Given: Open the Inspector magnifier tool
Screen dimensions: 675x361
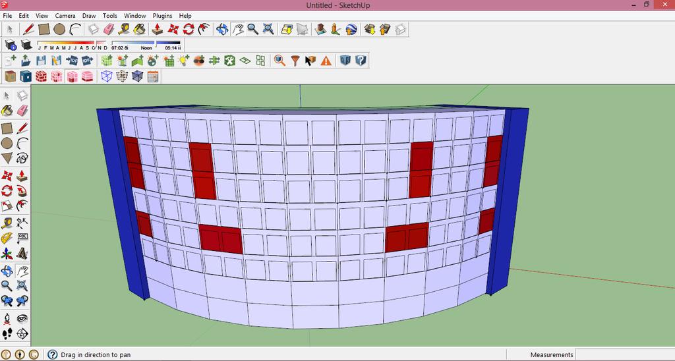Looking at the screenshot, I should coord(279,61).
